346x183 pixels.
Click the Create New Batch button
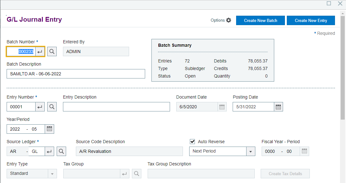pyautogui.click(x=260, y=20)
